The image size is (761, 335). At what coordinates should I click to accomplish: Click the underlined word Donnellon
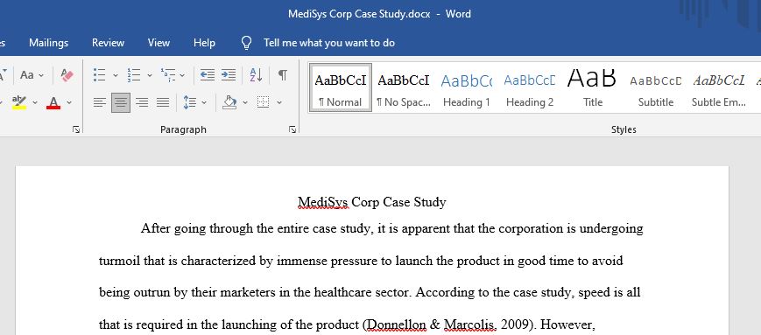click(396, 324)
